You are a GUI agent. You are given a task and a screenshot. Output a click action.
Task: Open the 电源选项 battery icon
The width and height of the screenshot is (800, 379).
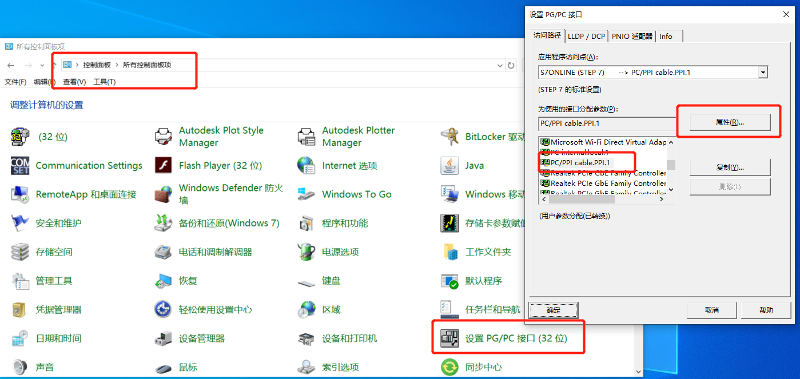(307, 252)
